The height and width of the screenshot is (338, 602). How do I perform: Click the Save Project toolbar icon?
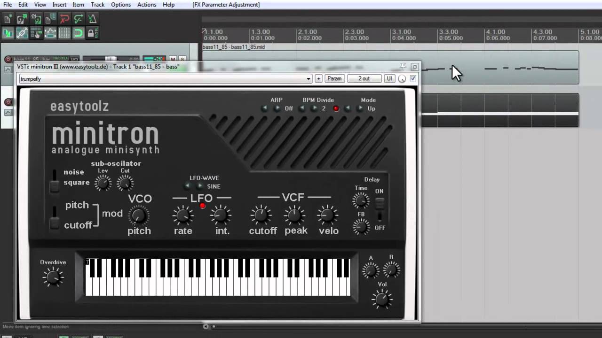(x=36, y=19)
